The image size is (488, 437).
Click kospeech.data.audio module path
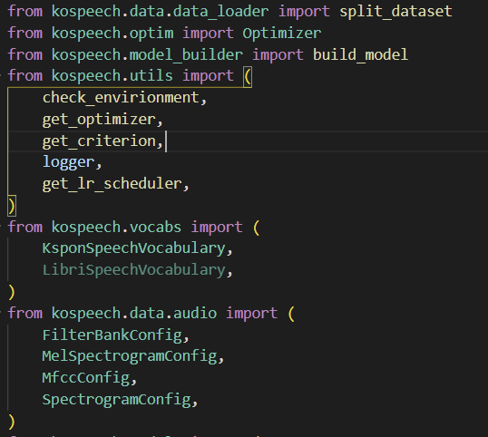point(134,313)
